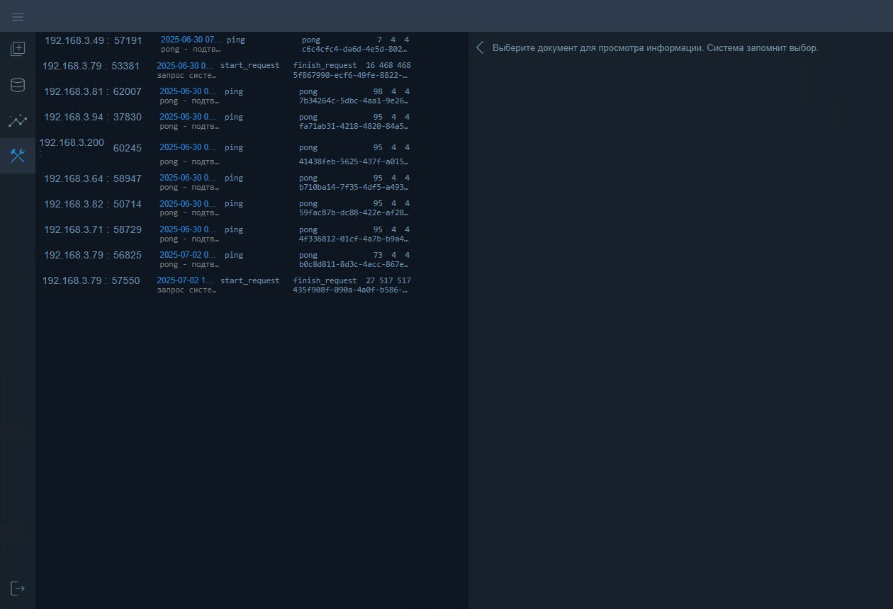The image size is (893, 609).
Task: Open date link for 192.168.3.49 row
Action: coord(191,40)
